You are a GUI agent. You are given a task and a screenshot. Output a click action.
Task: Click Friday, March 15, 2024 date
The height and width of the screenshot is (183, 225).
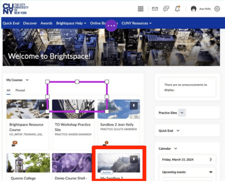coord(178,160)
